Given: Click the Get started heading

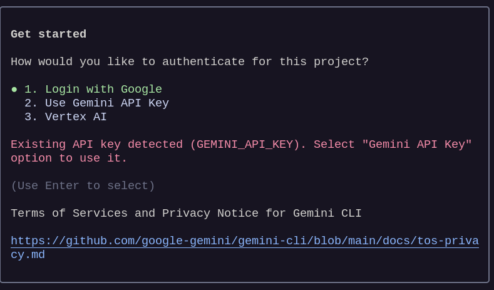Looking at the screenshot, I should coord(48,34).
